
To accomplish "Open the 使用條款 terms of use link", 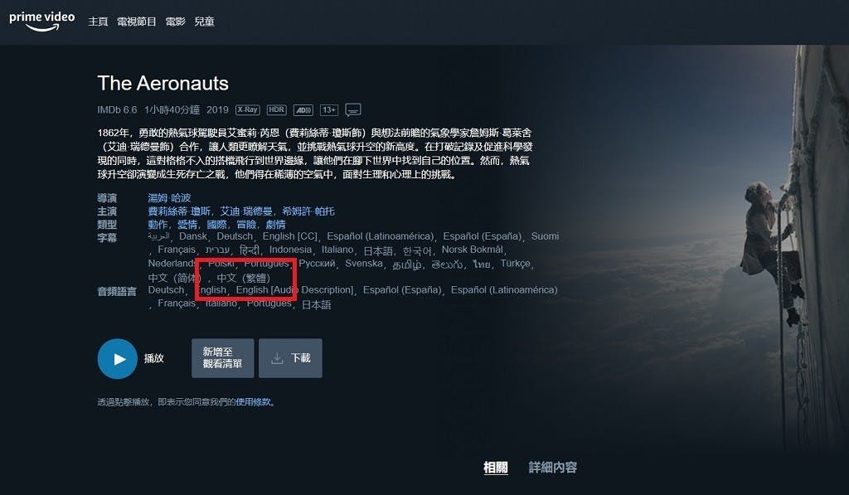I will pyautogui.click(x=254, y=402).
